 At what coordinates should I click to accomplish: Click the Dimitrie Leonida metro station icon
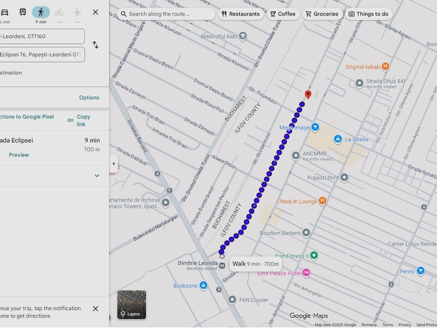tap(222, 266)
